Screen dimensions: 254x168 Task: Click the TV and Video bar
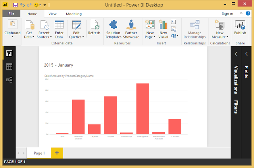pos(175,127)
